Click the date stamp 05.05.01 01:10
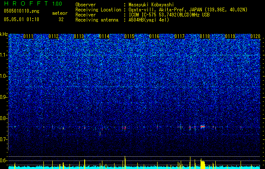This screenshot has height=169, width=265. pos(21,19)
